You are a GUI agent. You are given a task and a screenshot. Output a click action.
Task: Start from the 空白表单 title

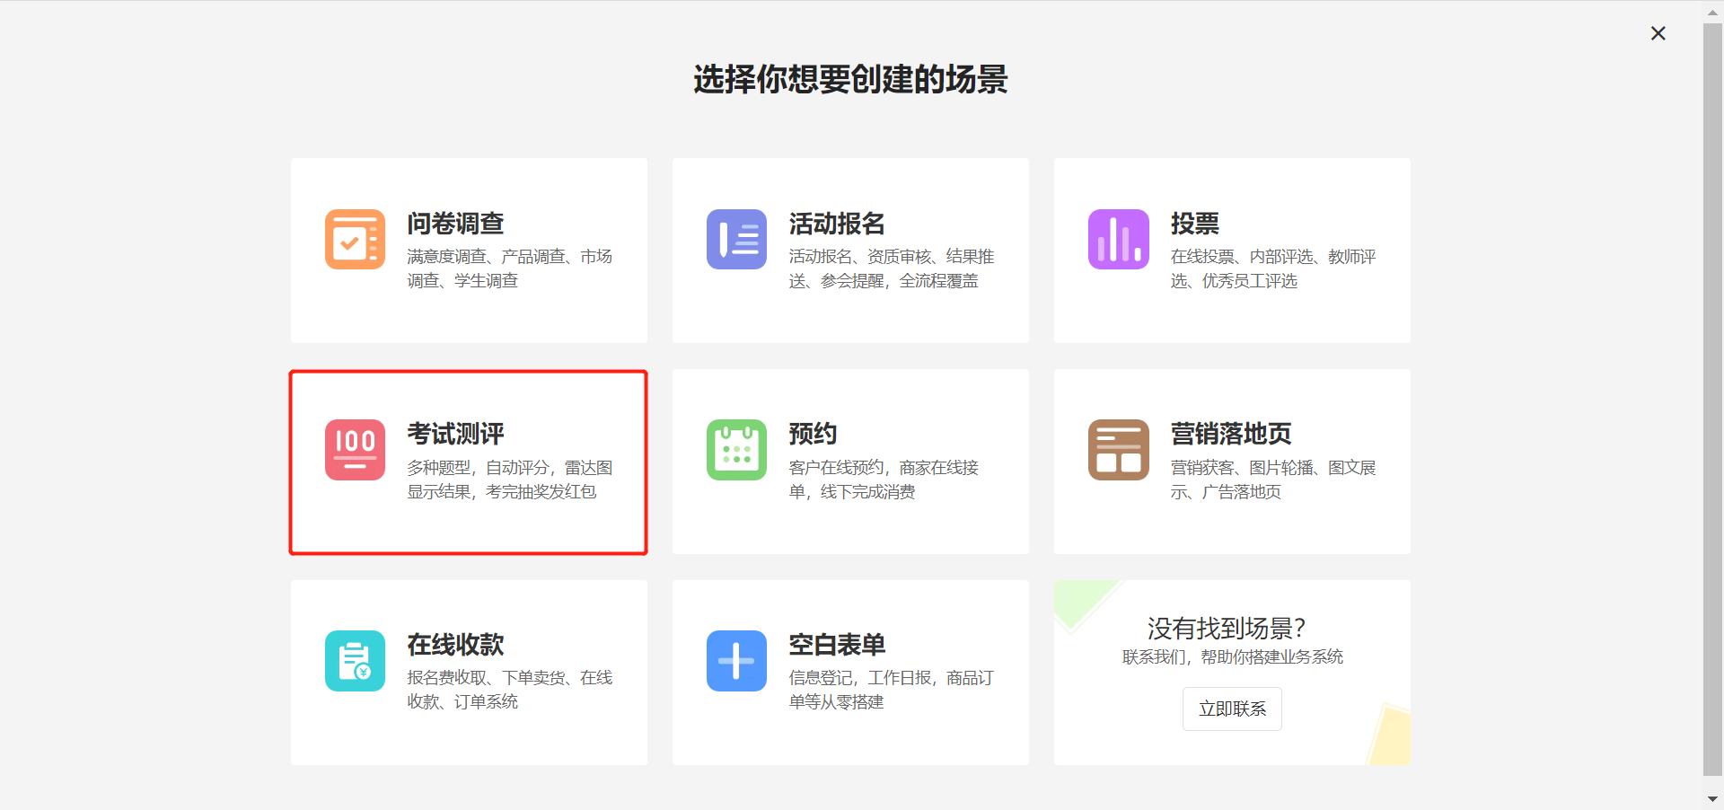point(837,645)
